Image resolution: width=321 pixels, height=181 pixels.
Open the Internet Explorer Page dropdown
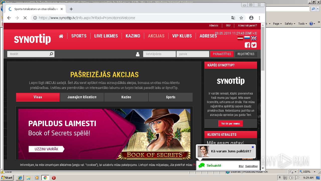[x=277, y=24]
